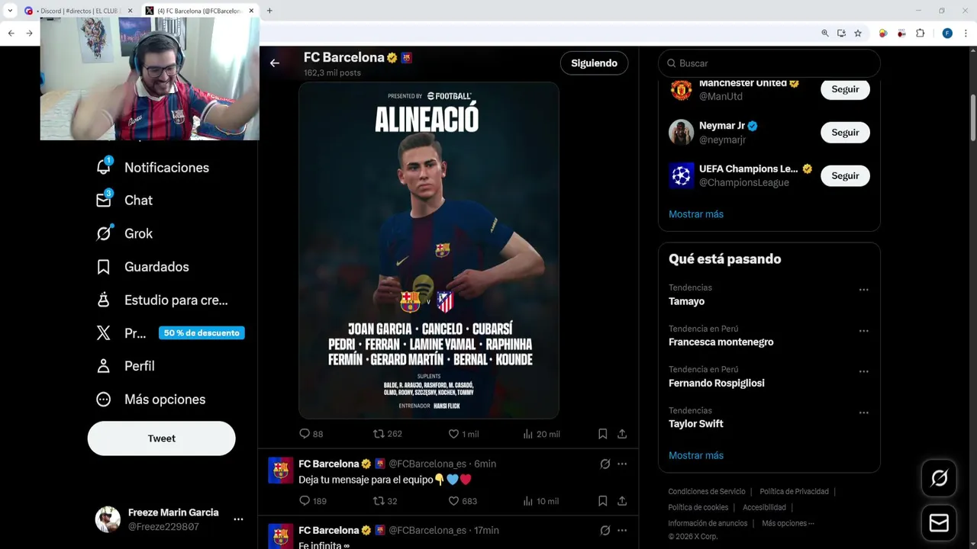Open options for the Tamayo trend
Image resolution: width=977 pixels, height=549 pixels.
tap(864, 290)
